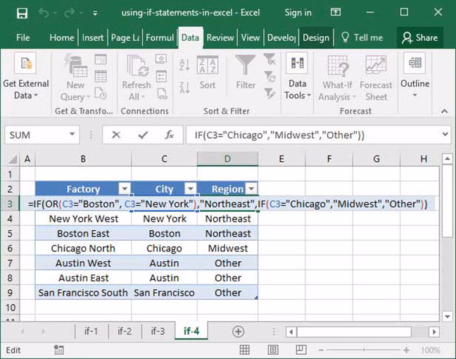Open the Factory column filter dropdown
456x359 pixels.
(124, 189)
